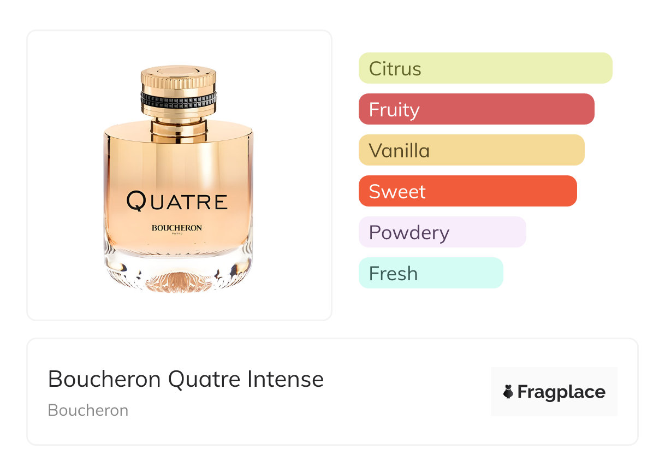Open the Boucheron Quatre Intense title
Image resolution: width=665 pixels, height=472 pixels.
pyautogui.click(x=186, y=379)
